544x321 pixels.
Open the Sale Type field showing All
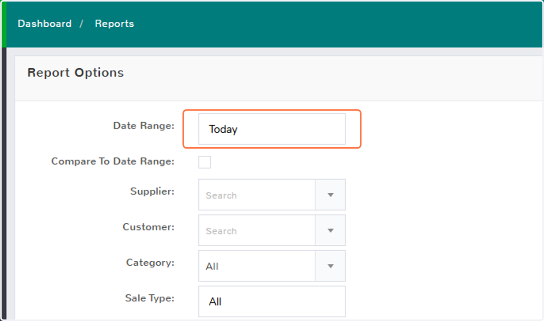coord(272,302)
